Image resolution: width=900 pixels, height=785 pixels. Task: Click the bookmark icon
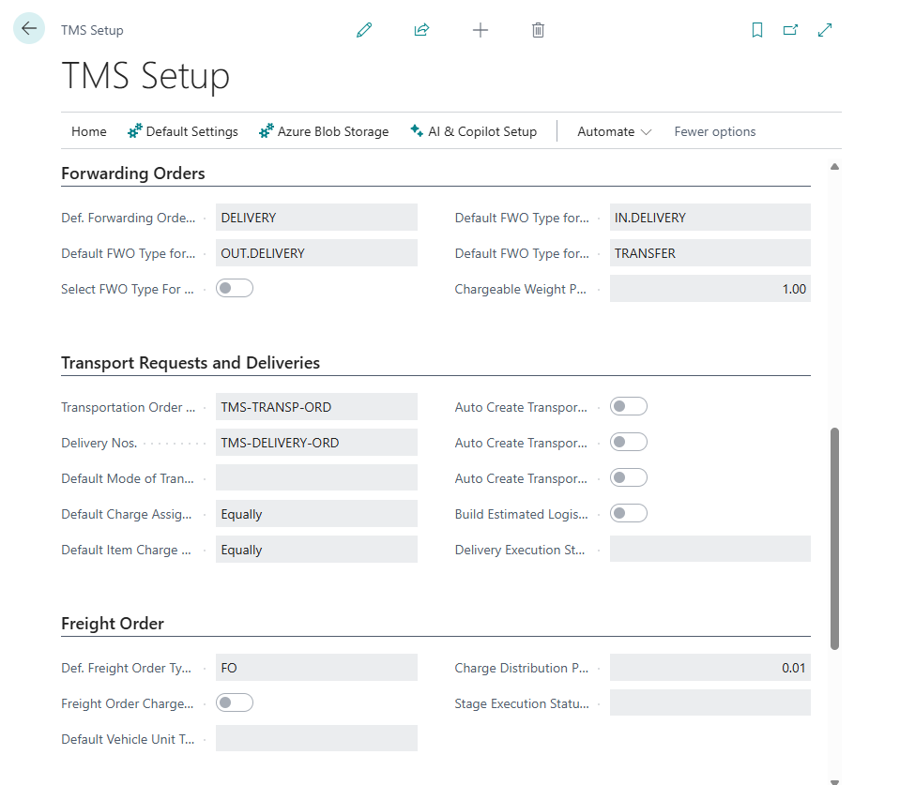(x=757, y=30)
